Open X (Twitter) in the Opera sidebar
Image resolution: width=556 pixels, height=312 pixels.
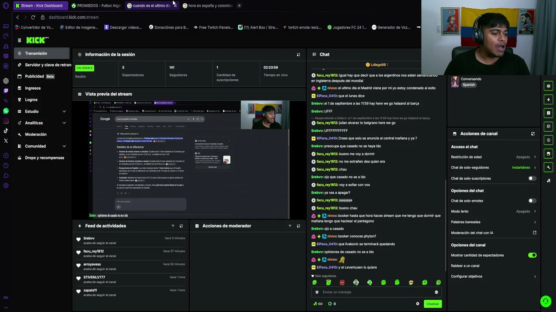point(6,141)
